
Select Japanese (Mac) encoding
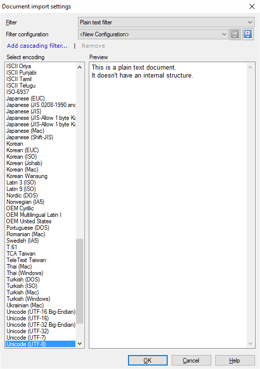(40, 131)
